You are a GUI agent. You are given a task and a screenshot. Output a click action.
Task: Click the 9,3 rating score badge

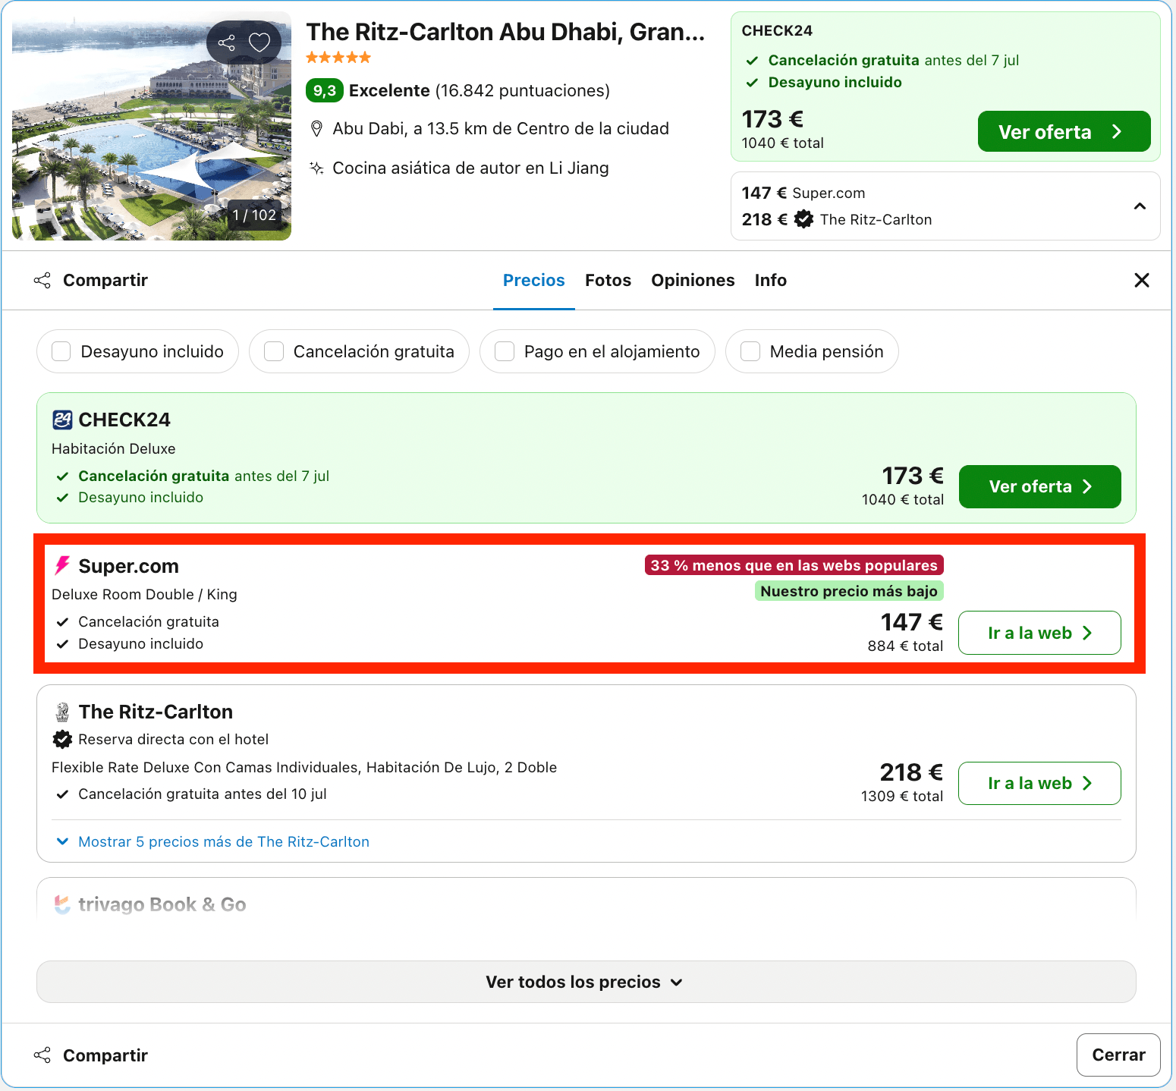tap(325, 91)
